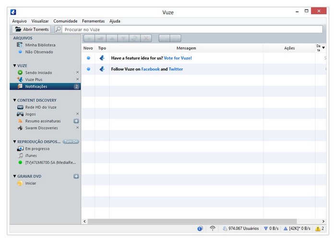
Task: Click the scroll left arrow
Action: [84, 221]
